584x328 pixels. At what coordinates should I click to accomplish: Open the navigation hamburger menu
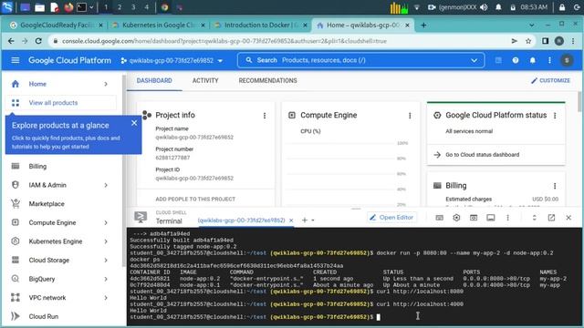[x=16, y=60]
